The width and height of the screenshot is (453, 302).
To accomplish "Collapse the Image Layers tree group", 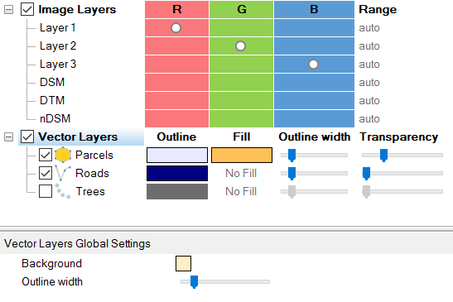I will pyautogui.click(x=8, y=10).
